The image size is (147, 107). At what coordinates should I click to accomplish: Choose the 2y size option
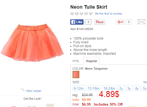coord(121,88)
